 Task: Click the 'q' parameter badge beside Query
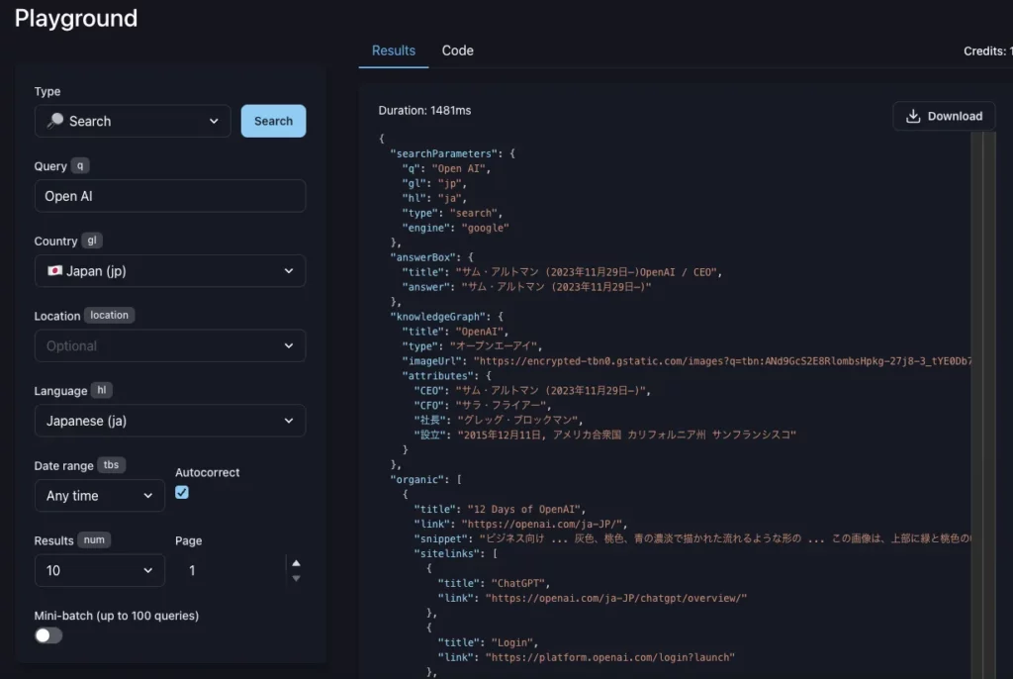coord(82,165)
